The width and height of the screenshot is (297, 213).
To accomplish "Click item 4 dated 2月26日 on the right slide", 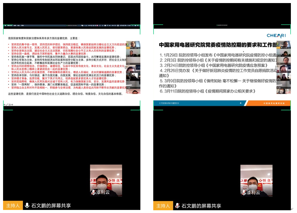I will (x=218, y=73).
